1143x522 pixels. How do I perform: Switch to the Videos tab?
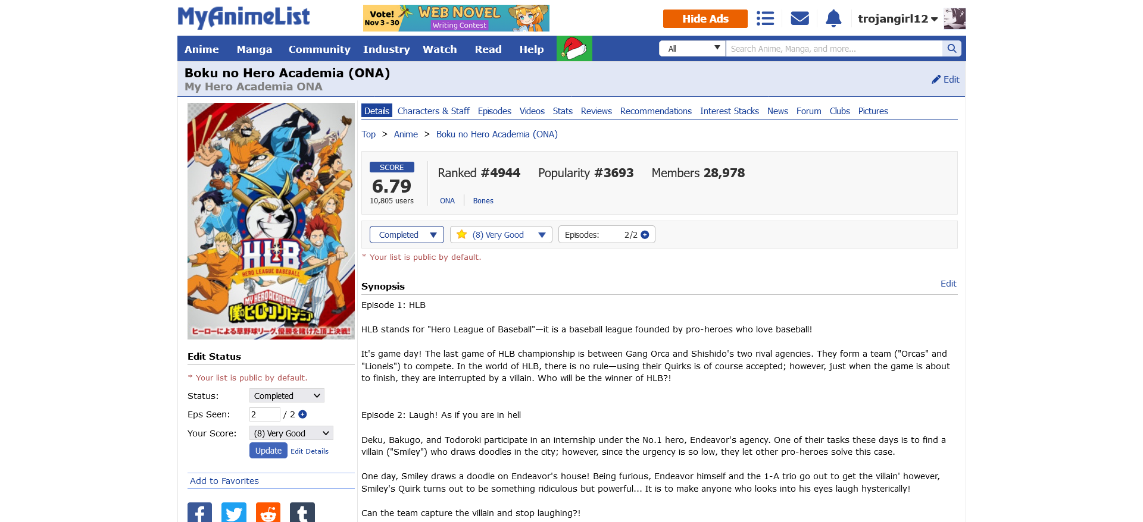(532, 111)
